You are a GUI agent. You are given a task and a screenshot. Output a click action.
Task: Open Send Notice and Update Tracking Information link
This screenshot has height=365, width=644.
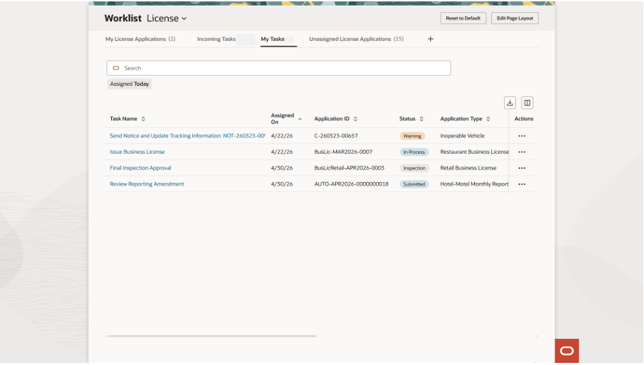coord(187,136)
